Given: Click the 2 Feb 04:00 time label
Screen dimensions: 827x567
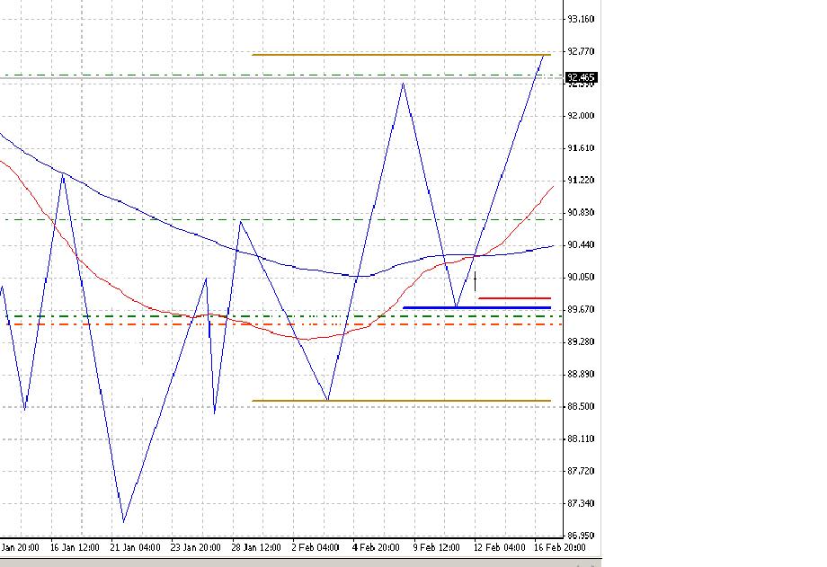Looking at the screenshot, I should (316, 547).
